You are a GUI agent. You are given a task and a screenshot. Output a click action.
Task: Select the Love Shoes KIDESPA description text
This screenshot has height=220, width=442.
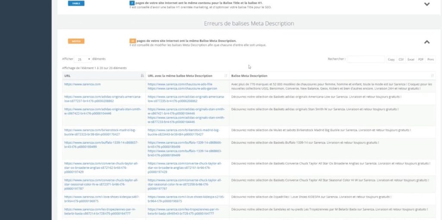(311, 197)
